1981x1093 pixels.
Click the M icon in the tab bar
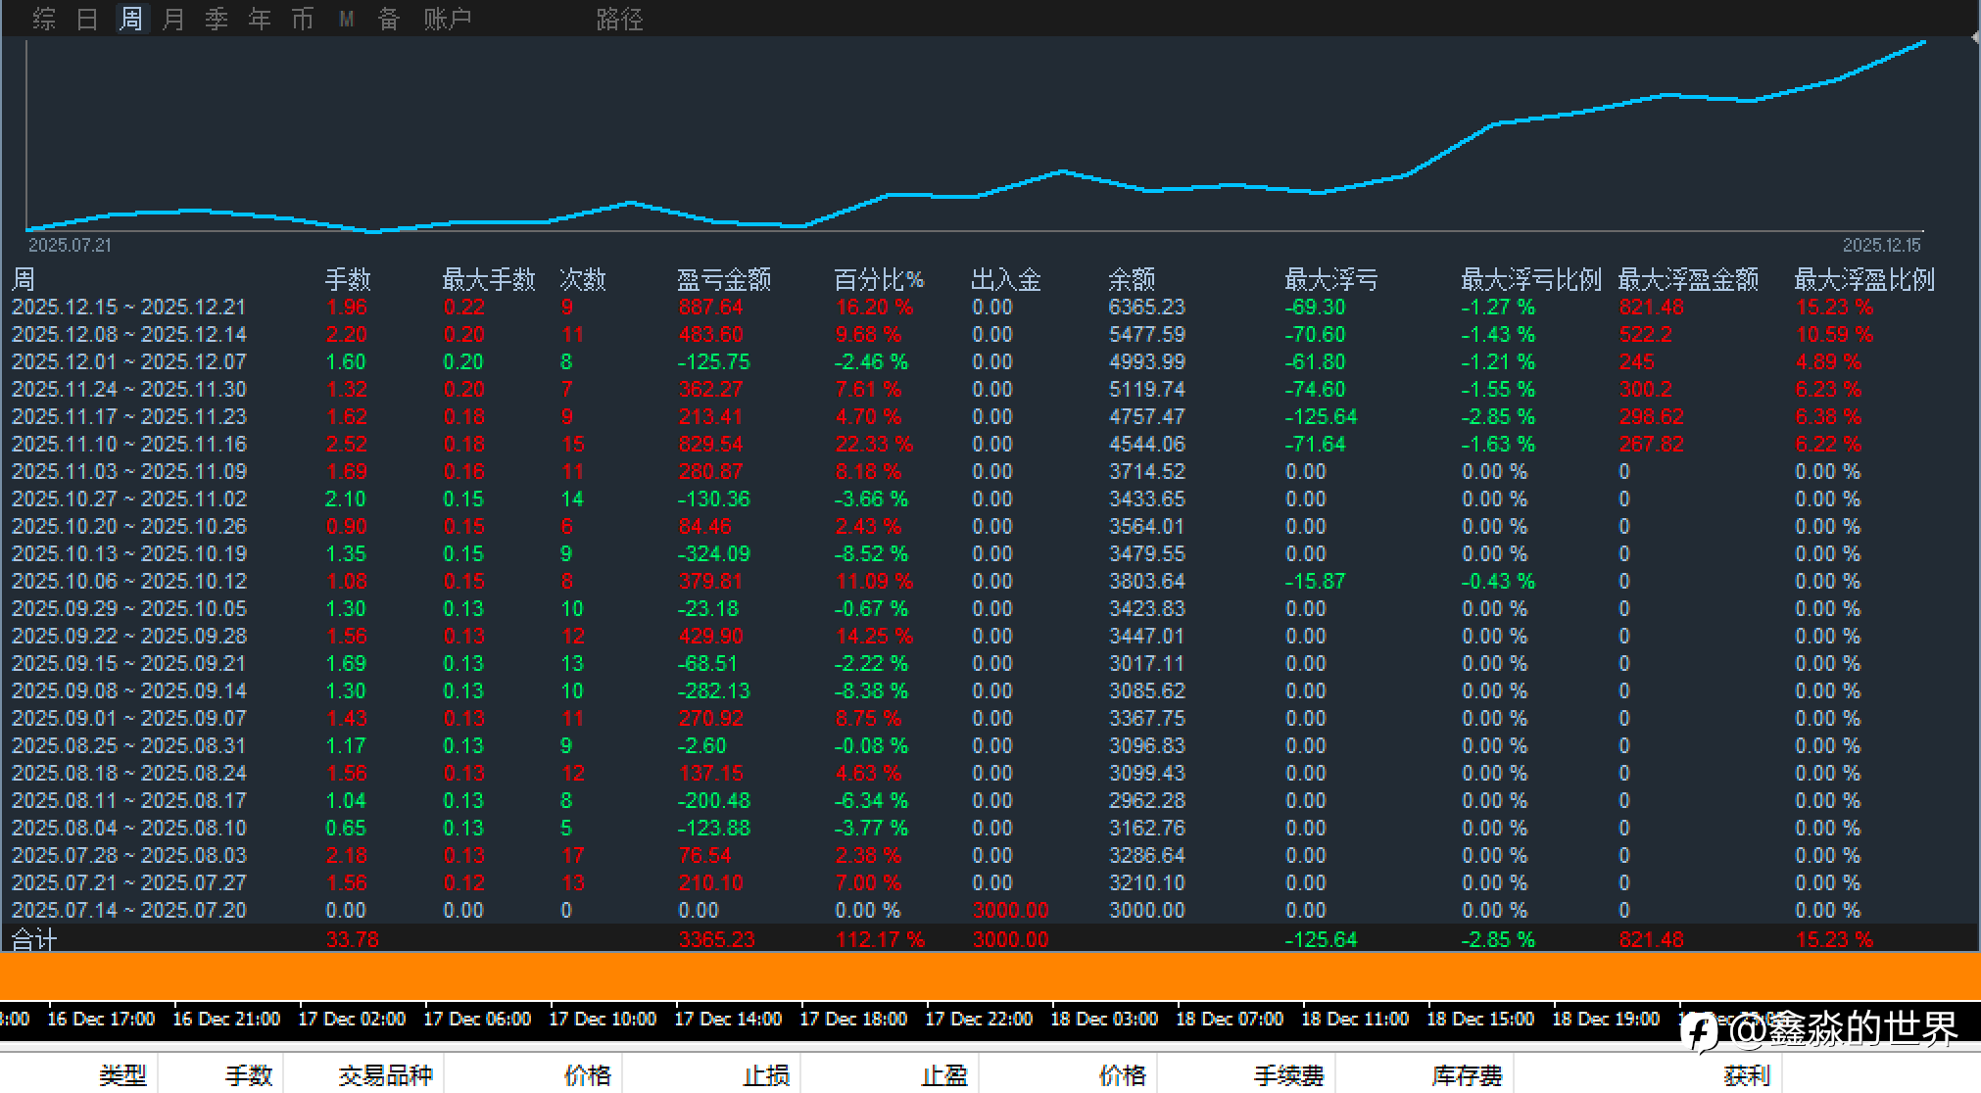coord(346,19)
